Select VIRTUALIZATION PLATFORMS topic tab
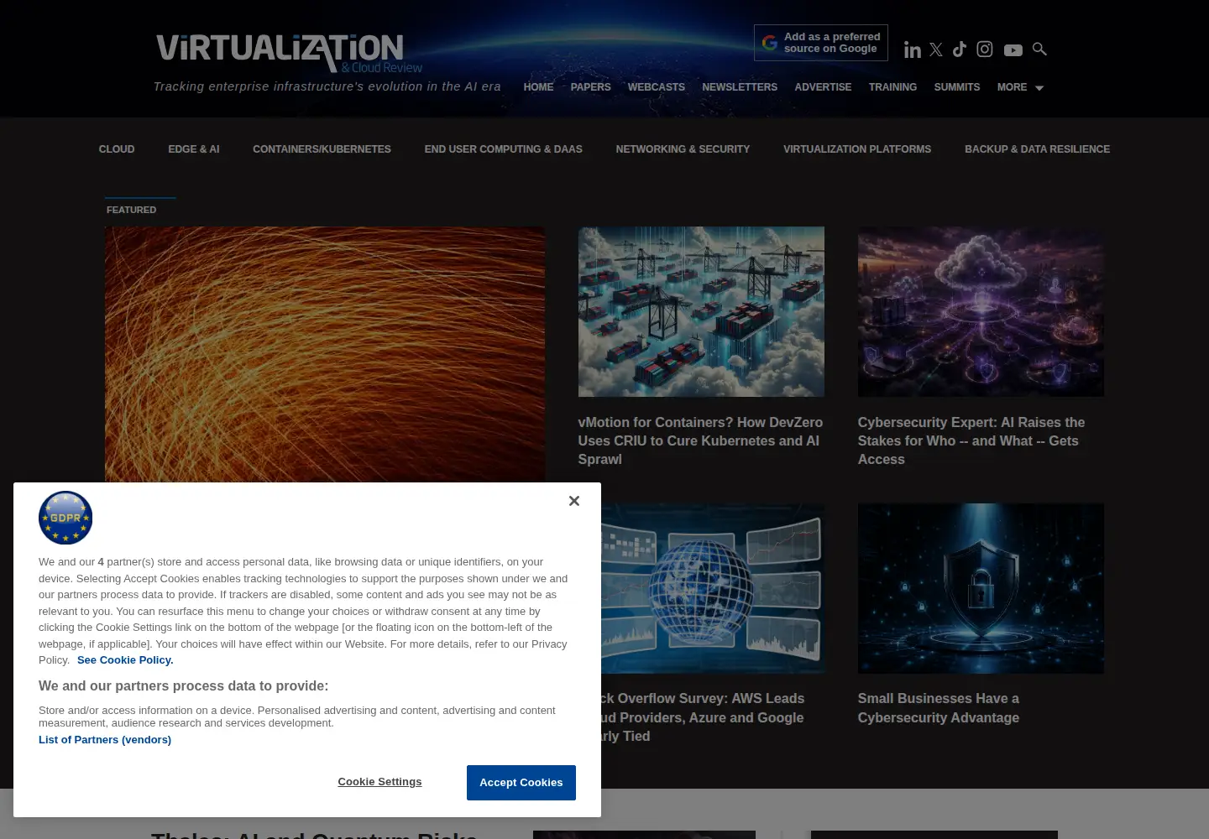The width and height of the screenshot is (1209, 839). (x=857, y=149)
